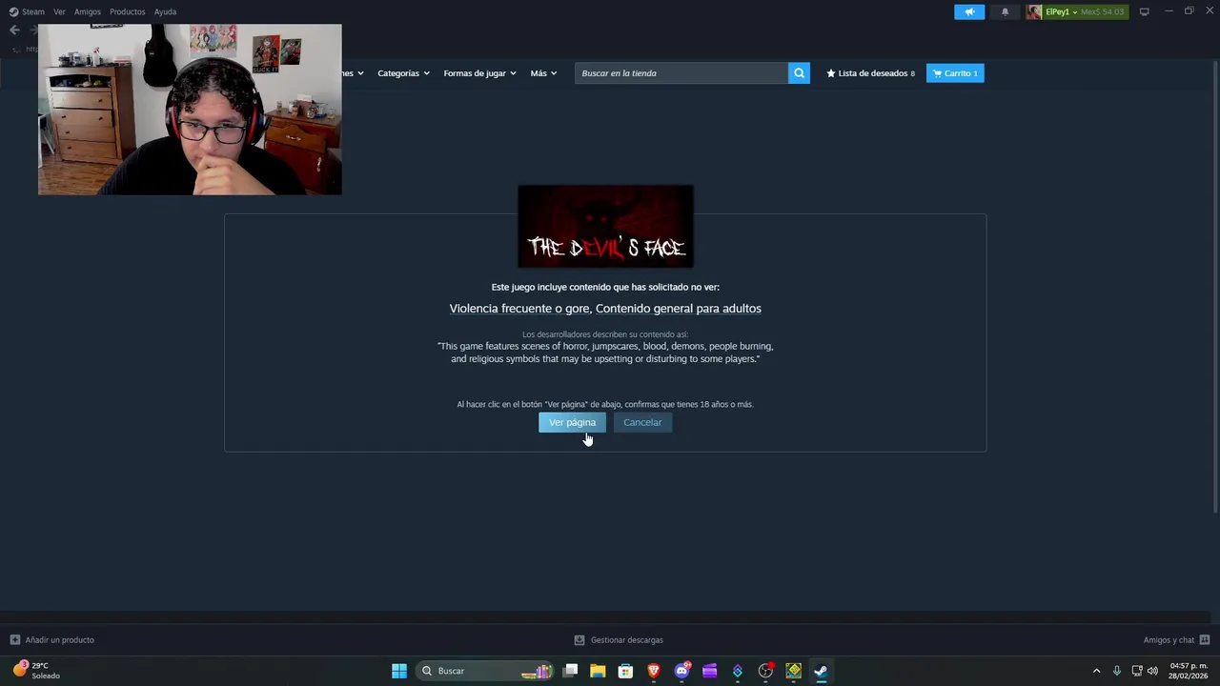
Task: Click the ElPey1 profile avatar
Action: tap(1034, 11)
